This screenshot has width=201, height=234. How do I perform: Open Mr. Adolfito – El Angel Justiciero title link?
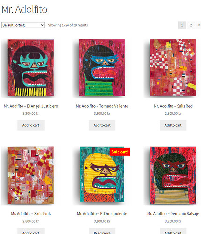(x=31, y=106)
